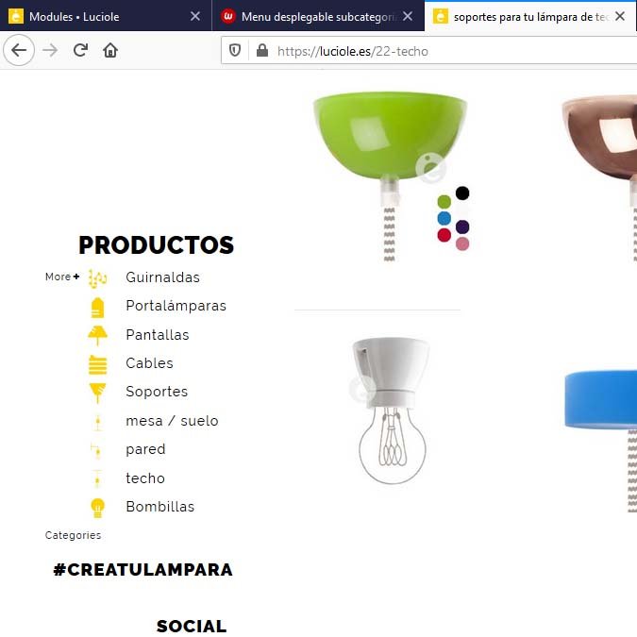Switch to Menu desplegable subcategorías tab

318,16
